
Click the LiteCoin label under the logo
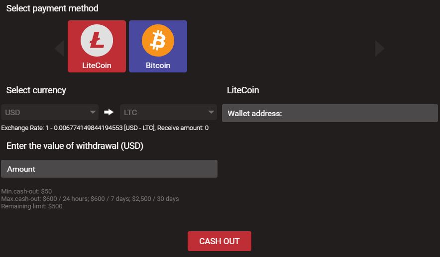(97, 65)
